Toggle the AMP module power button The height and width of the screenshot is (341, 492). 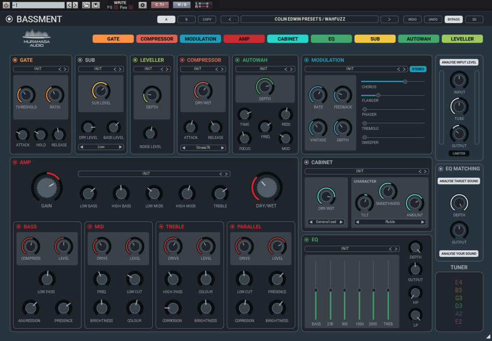15,163
